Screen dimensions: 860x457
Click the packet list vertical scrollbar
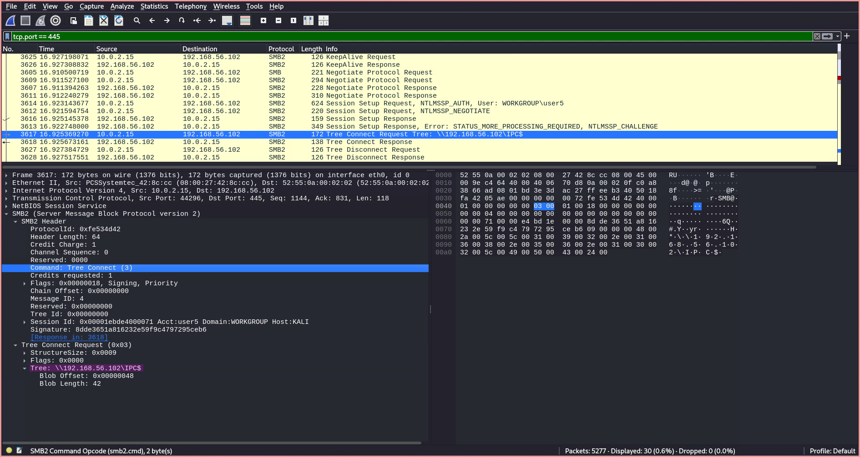click(x=839, y=104)
